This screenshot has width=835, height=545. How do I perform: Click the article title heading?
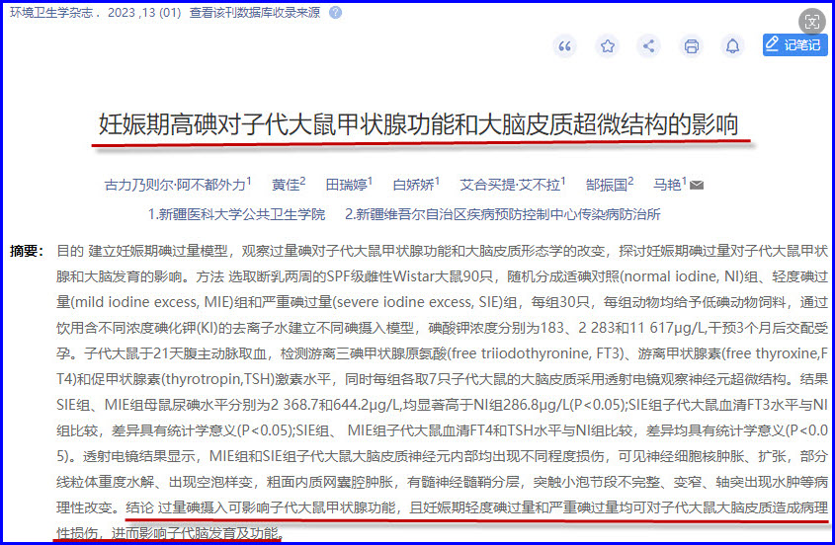[x=418, y=124]
